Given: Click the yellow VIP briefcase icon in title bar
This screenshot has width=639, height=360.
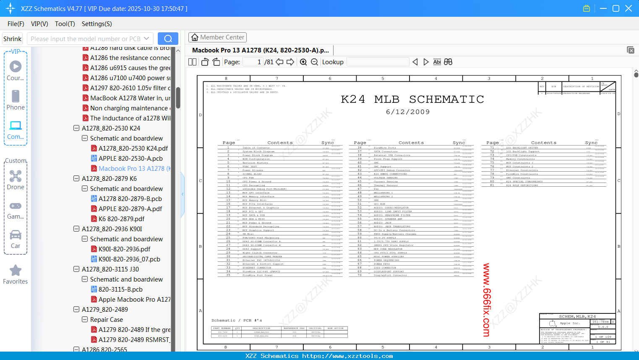Looking at the screenshot, I should click(587, 8).
